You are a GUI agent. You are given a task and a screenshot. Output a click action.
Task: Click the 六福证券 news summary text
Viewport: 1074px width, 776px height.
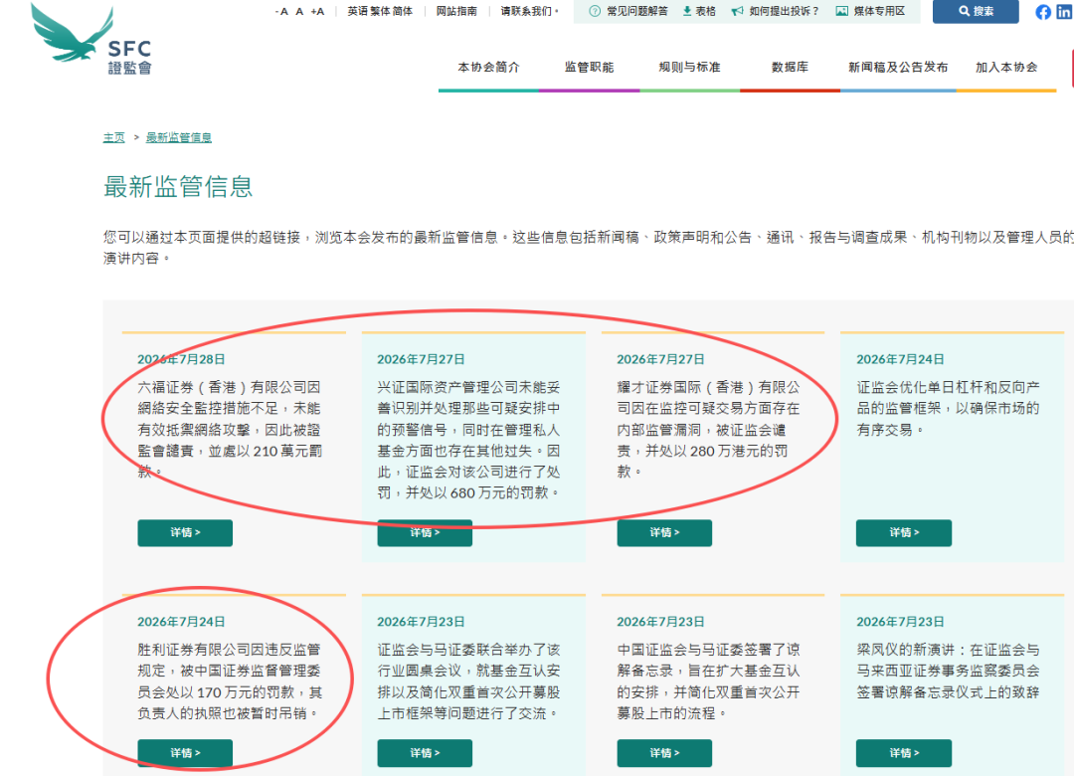click(230, 429)
